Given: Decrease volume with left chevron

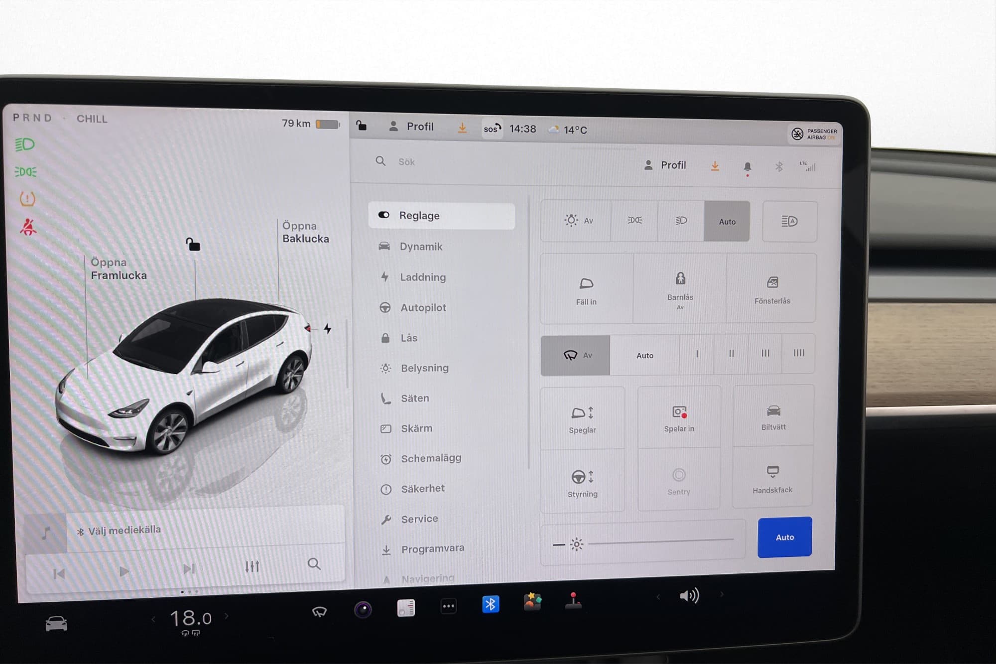Looking at the screenshot, I should tap(658, 596).
